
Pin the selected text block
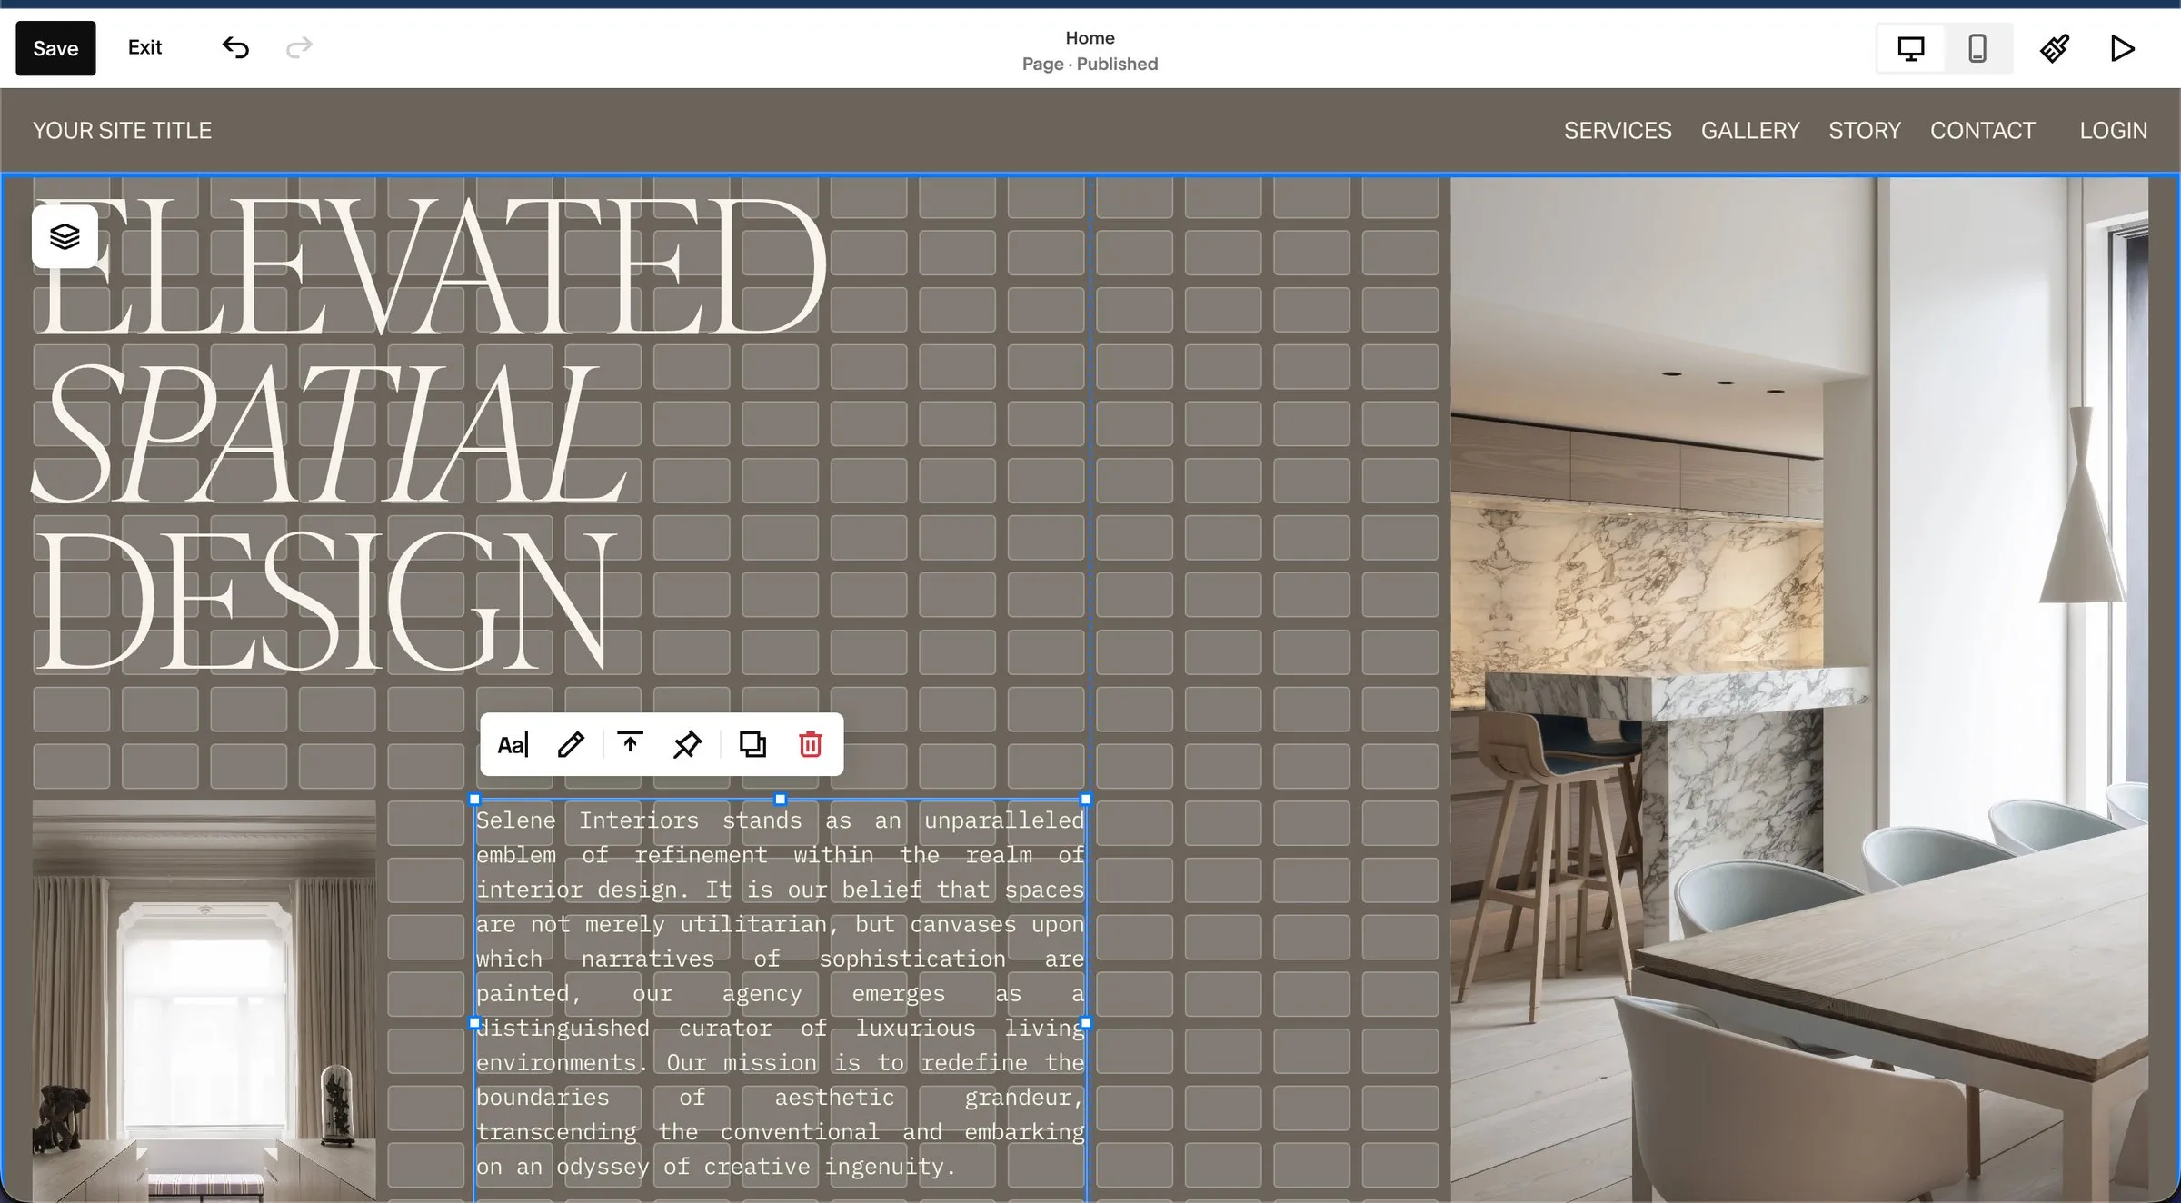pos(688,745)
